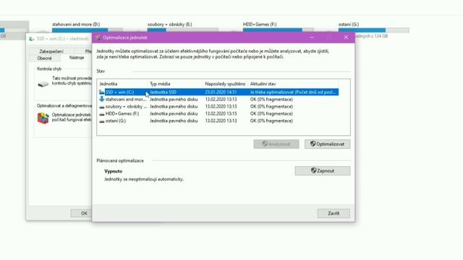
Task: Sort by the Typ média column header
Action: [x=175, y=84]
